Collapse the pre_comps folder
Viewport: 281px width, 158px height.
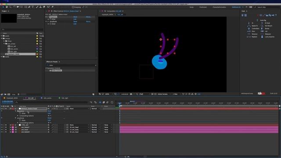click(x=4, y=44)
